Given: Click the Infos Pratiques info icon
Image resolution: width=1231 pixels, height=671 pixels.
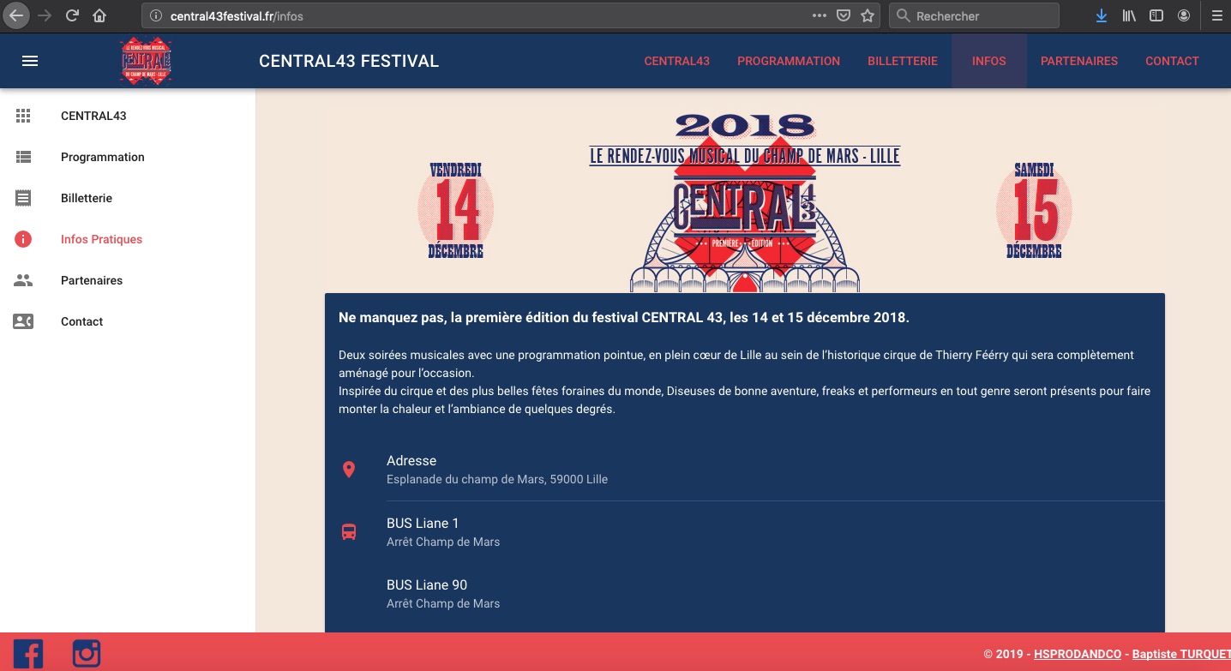Looking at the screenshot, I should pos(23,239).
